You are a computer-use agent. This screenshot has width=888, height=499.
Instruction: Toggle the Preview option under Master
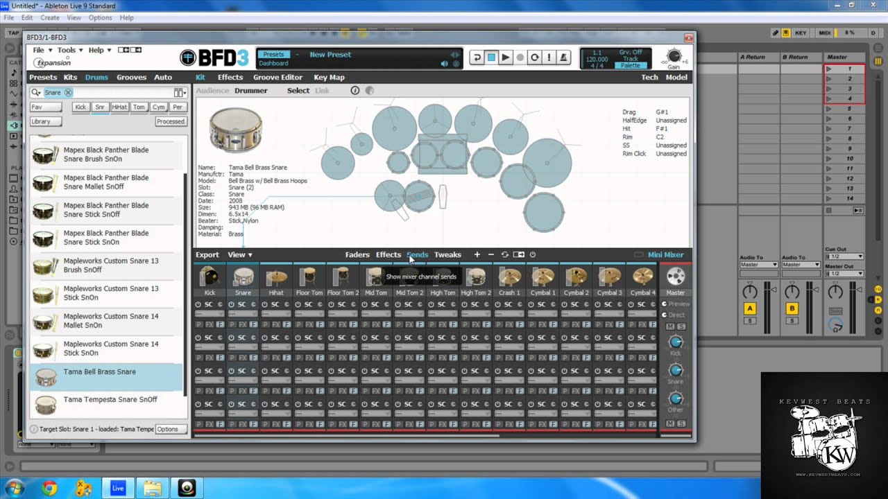tap(676, 304)
